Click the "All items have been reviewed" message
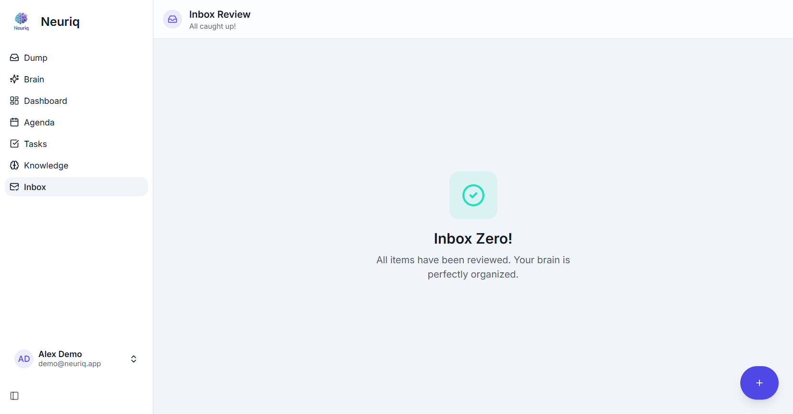This screenshot has width=793, height=414. pyautogui.click(x=473, y=267)
